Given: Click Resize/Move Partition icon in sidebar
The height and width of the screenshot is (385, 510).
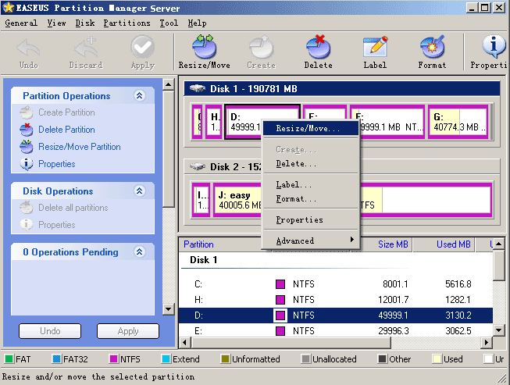Looking at the screenshot, I should click(27, 147).
